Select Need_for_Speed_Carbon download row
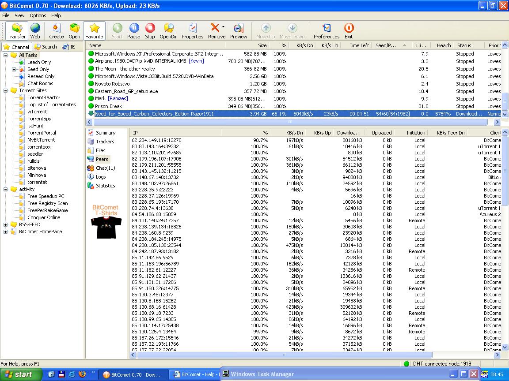Image resolution: width=509 pixels, height=381 pixels. tap(294, 114)
